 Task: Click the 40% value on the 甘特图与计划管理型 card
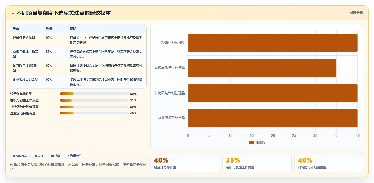[305, 160]
